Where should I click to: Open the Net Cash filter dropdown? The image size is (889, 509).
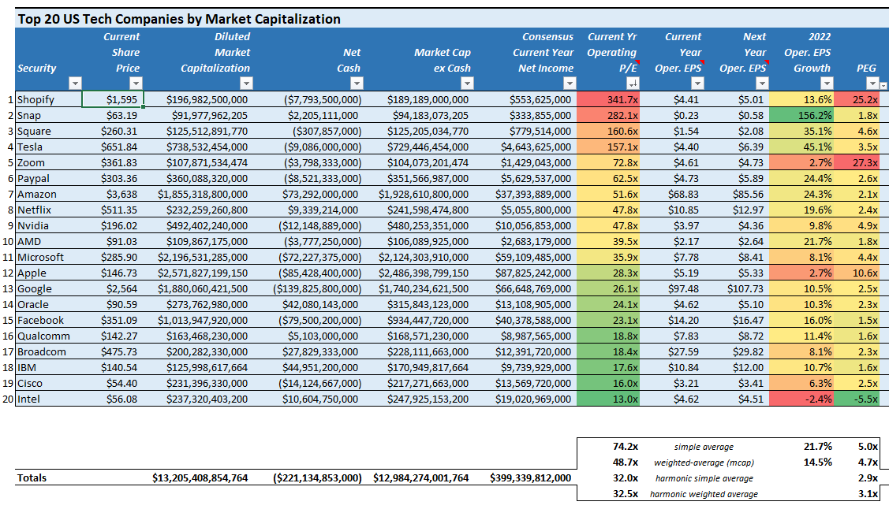pos(358,83)
